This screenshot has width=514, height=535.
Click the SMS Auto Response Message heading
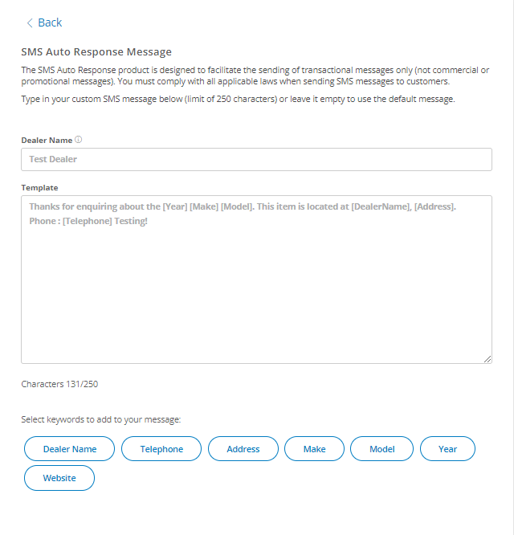[96, 52]
